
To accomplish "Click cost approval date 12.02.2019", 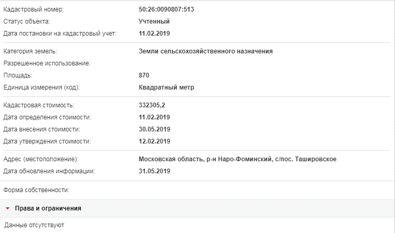I will coord(154,141).
